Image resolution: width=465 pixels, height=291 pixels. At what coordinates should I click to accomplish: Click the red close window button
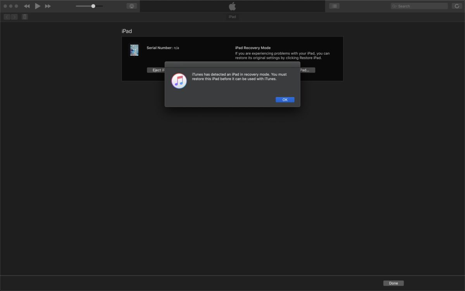point(5,6)
